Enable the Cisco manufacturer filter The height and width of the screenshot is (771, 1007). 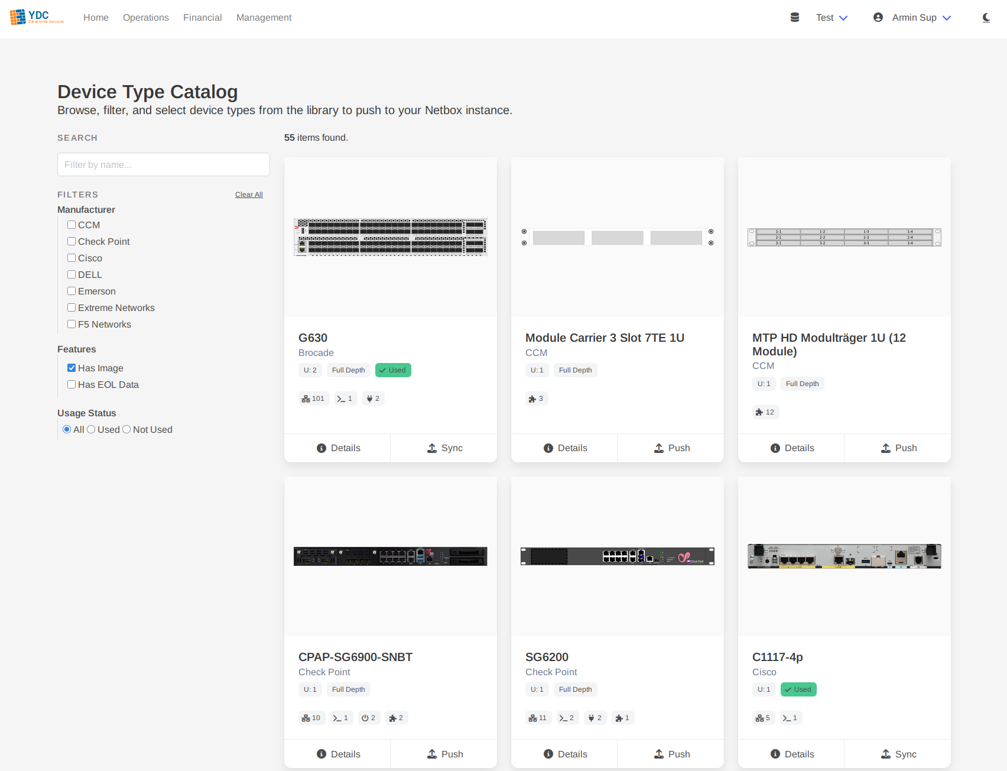[72, 258]
